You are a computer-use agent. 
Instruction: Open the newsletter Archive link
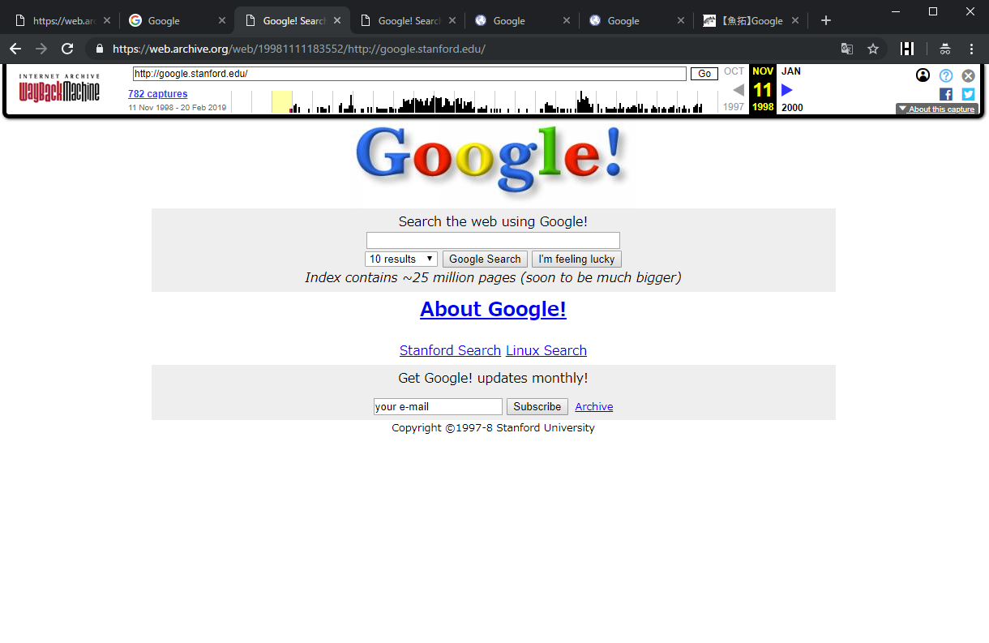pyautogui.click(x=594, y=407)
